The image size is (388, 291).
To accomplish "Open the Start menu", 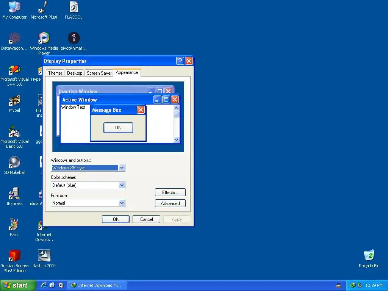I will click(17, 285).
